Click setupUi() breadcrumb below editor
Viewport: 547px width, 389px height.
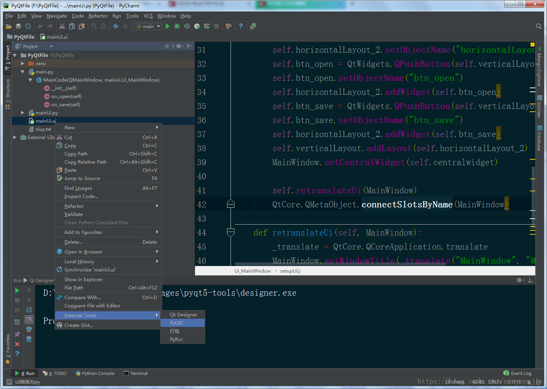coord(290,271)
